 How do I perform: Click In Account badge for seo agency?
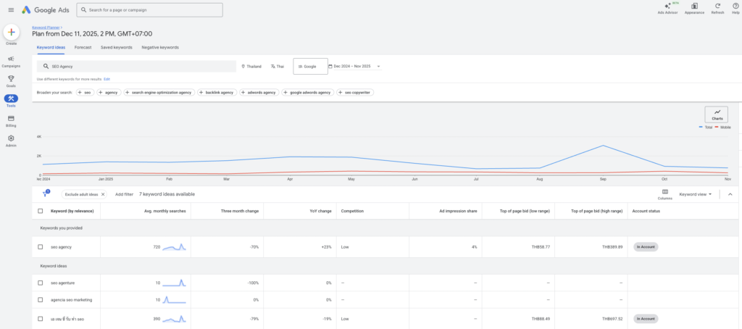click(646, 246)
